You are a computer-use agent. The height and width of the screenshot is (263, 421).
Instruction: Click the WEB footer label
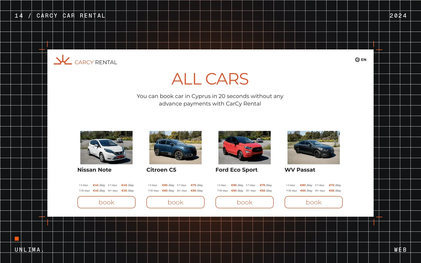click(x=400, y=250)
